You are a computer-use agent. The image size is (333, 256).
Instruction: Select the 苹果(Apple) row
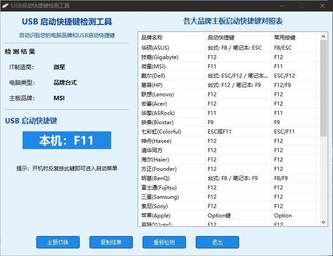(x=229, y=216)
